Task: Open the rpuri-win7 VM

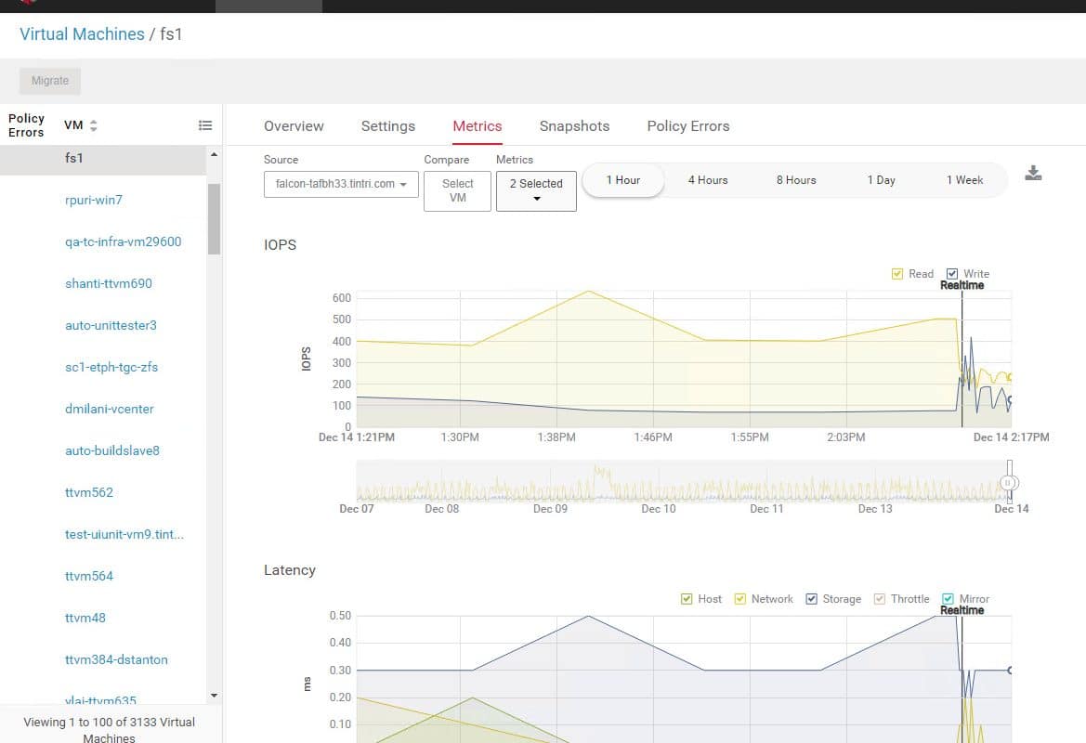Action: 94,200
